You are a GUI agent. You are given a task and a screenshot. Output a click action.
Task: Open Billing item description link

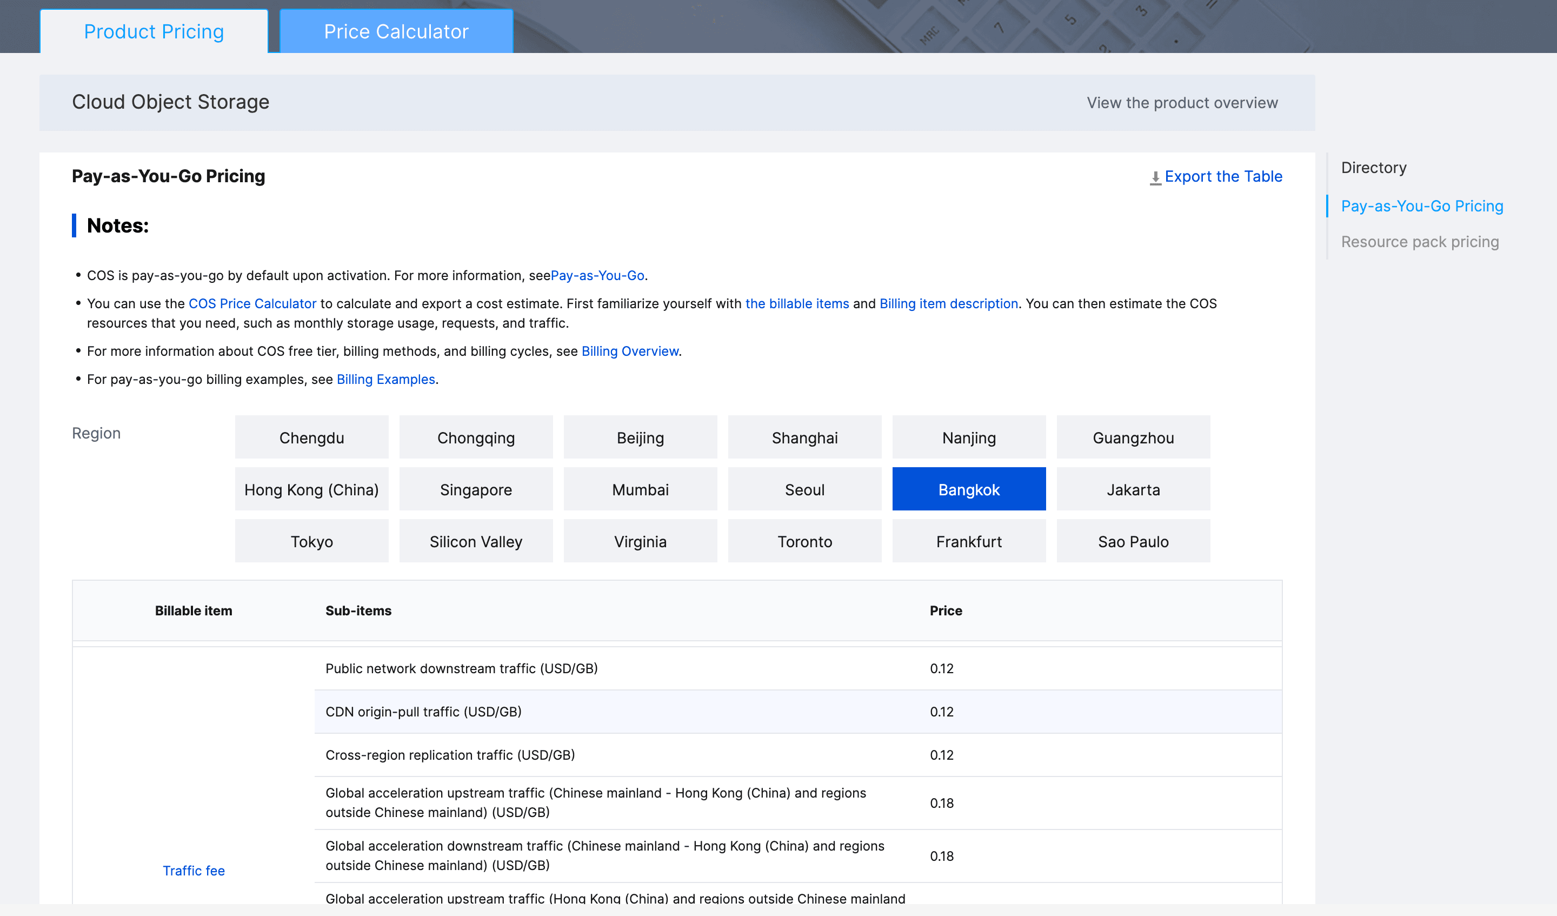[x=948, y=303]
